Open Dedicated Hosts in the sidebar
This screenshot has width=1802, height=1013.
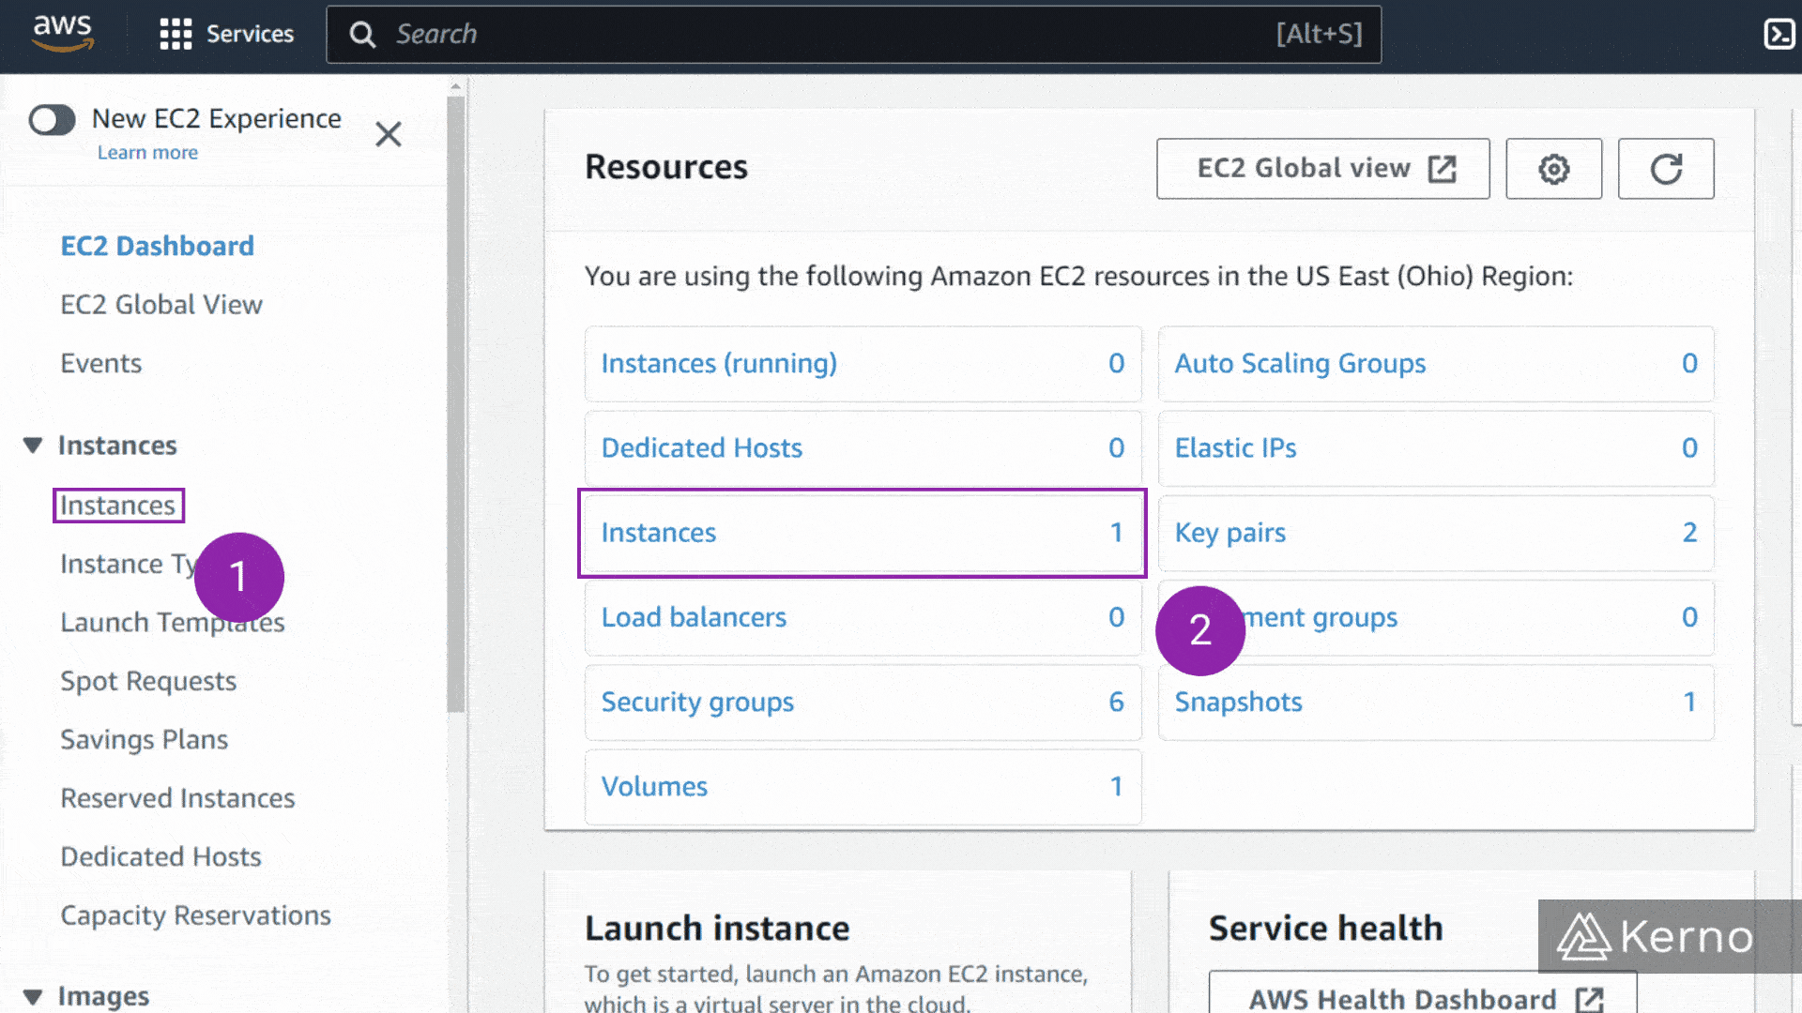tap(160, 857)
